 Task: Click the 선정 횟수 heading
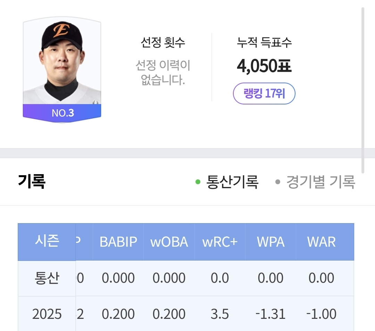coord(163,43)
